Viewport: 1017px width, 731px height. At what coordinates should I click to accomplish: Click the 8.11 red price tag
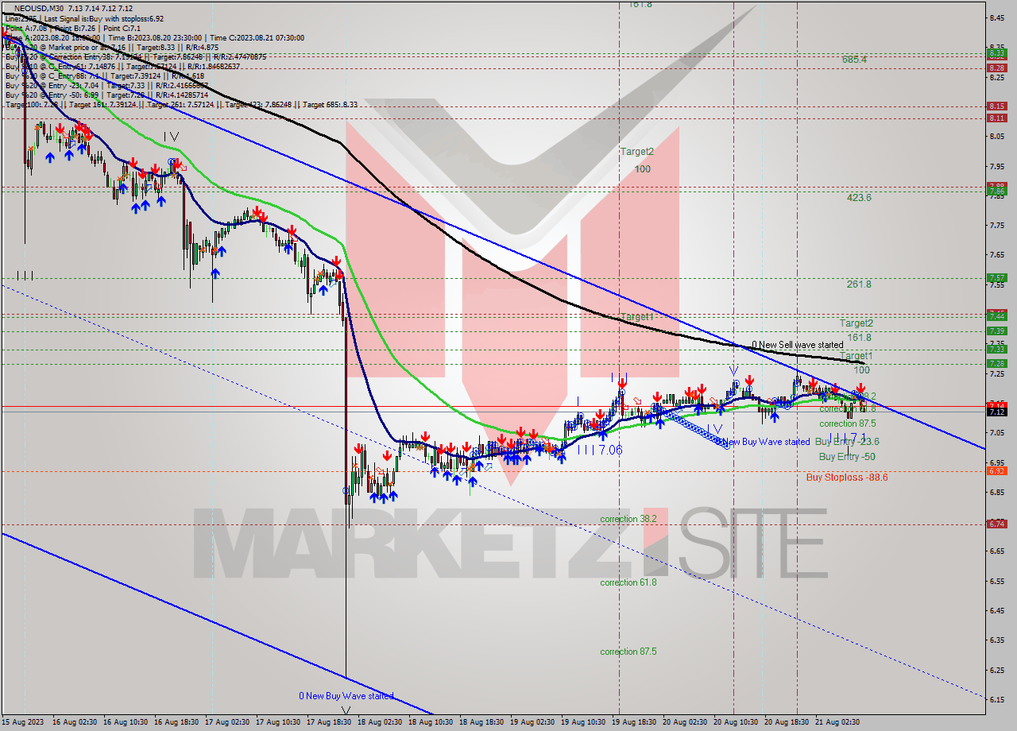[996, 118]
